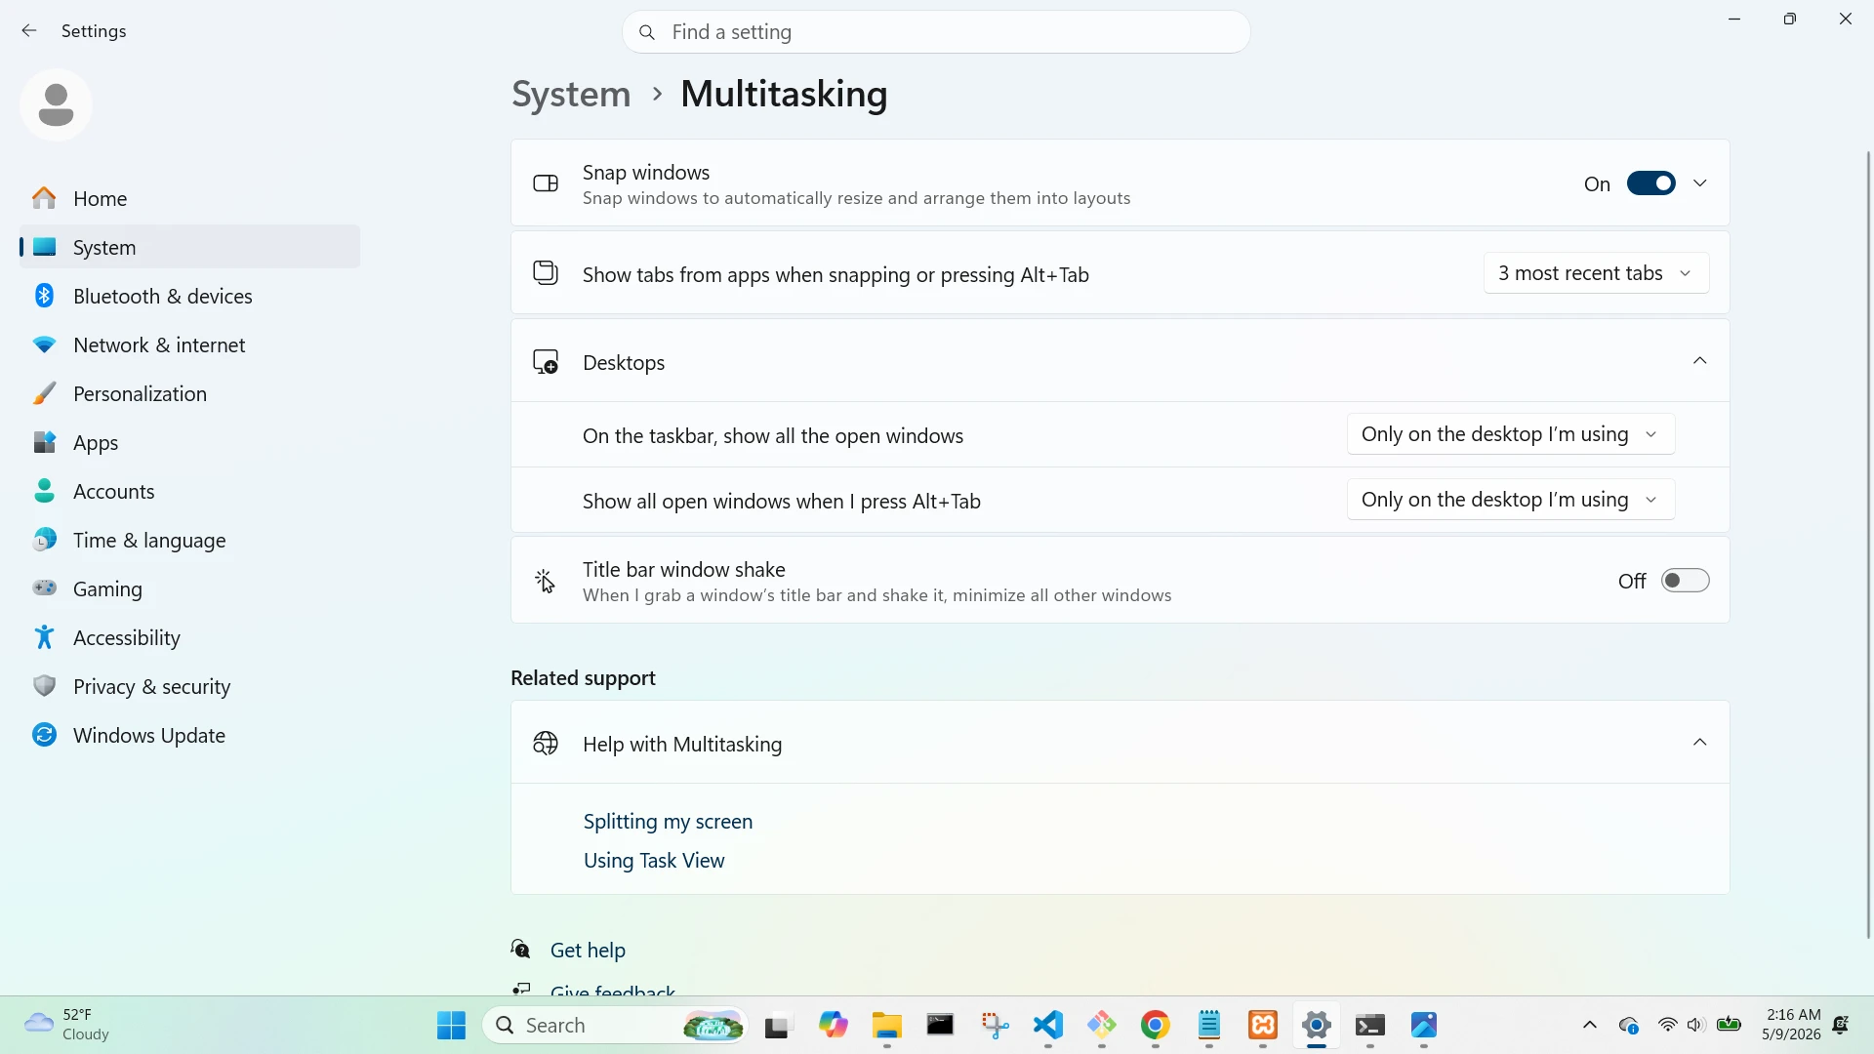Click the Settings page vertical scrollbar
The height and width of the screenshot is (1054, 1874).
(1868, 545)
